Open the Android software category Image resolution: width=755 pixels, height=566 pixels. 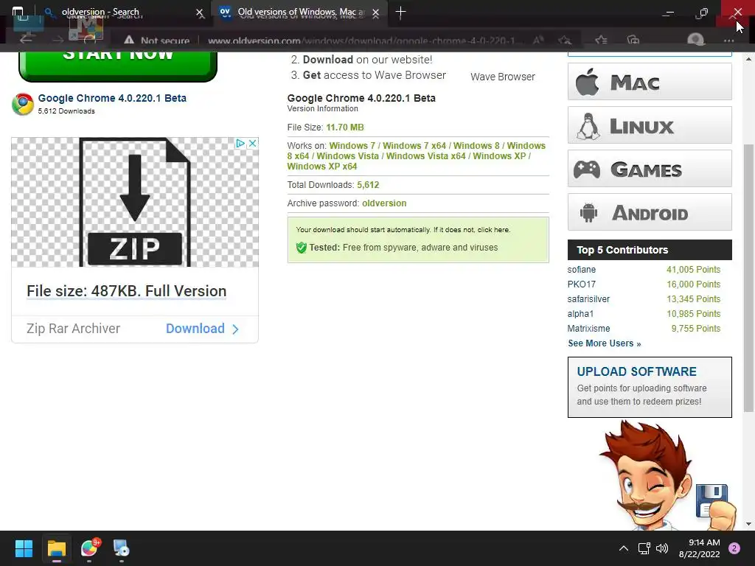coord(650,212)
